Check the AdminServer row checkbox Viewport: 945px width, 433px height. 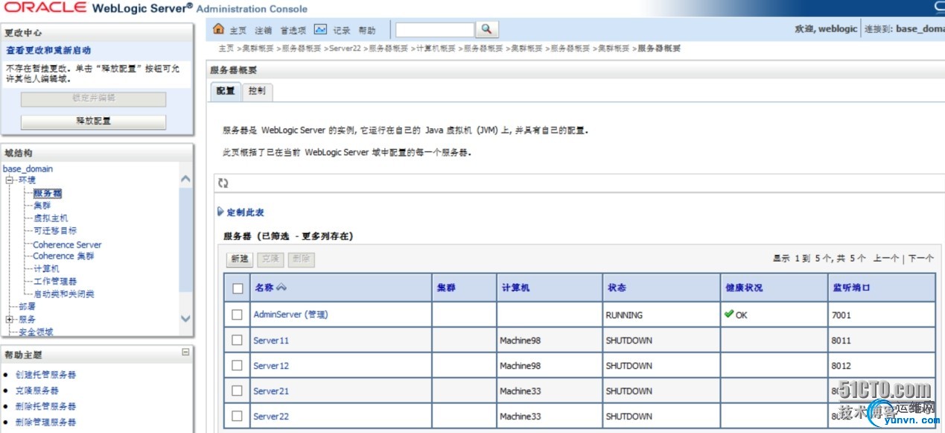click(x=238, y=315)
